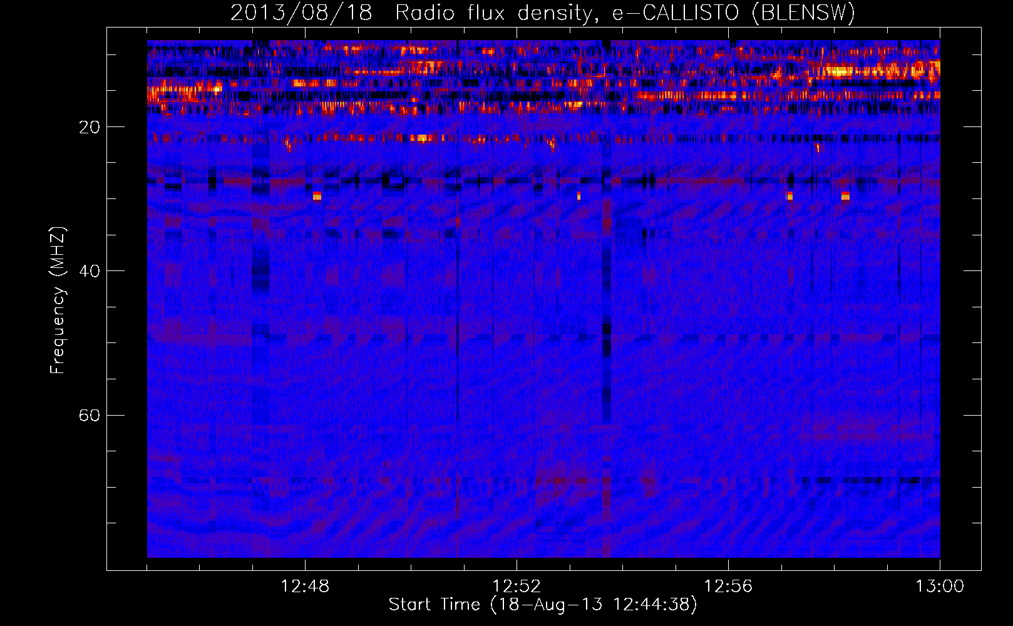Screen dimensions: 1013x626
Task: Click the '40' frequency tick label
Action: tap(89, 271)
